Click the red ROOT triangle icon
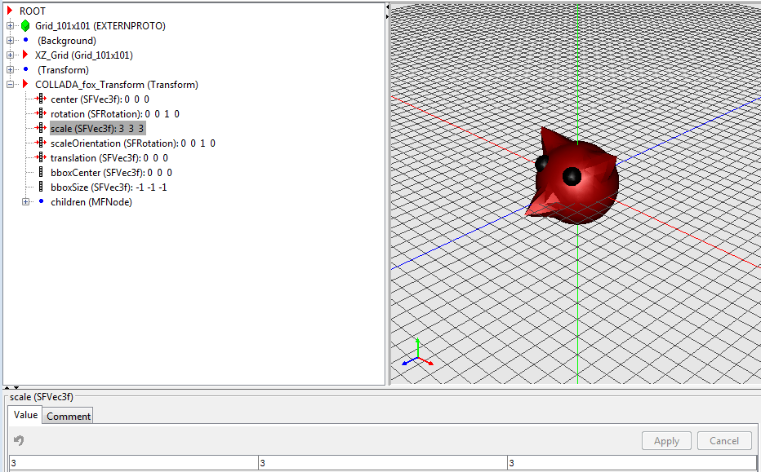This screenshot has width=761, height=472. tap(10, 11)
